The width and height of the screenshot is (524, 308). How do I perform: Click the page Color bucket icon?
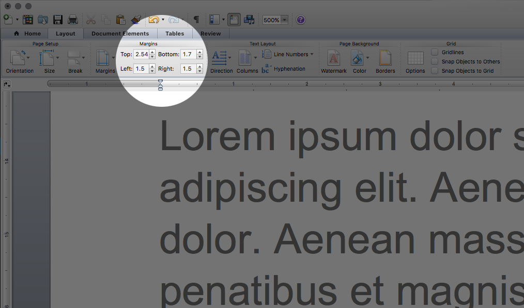point(357,58)
